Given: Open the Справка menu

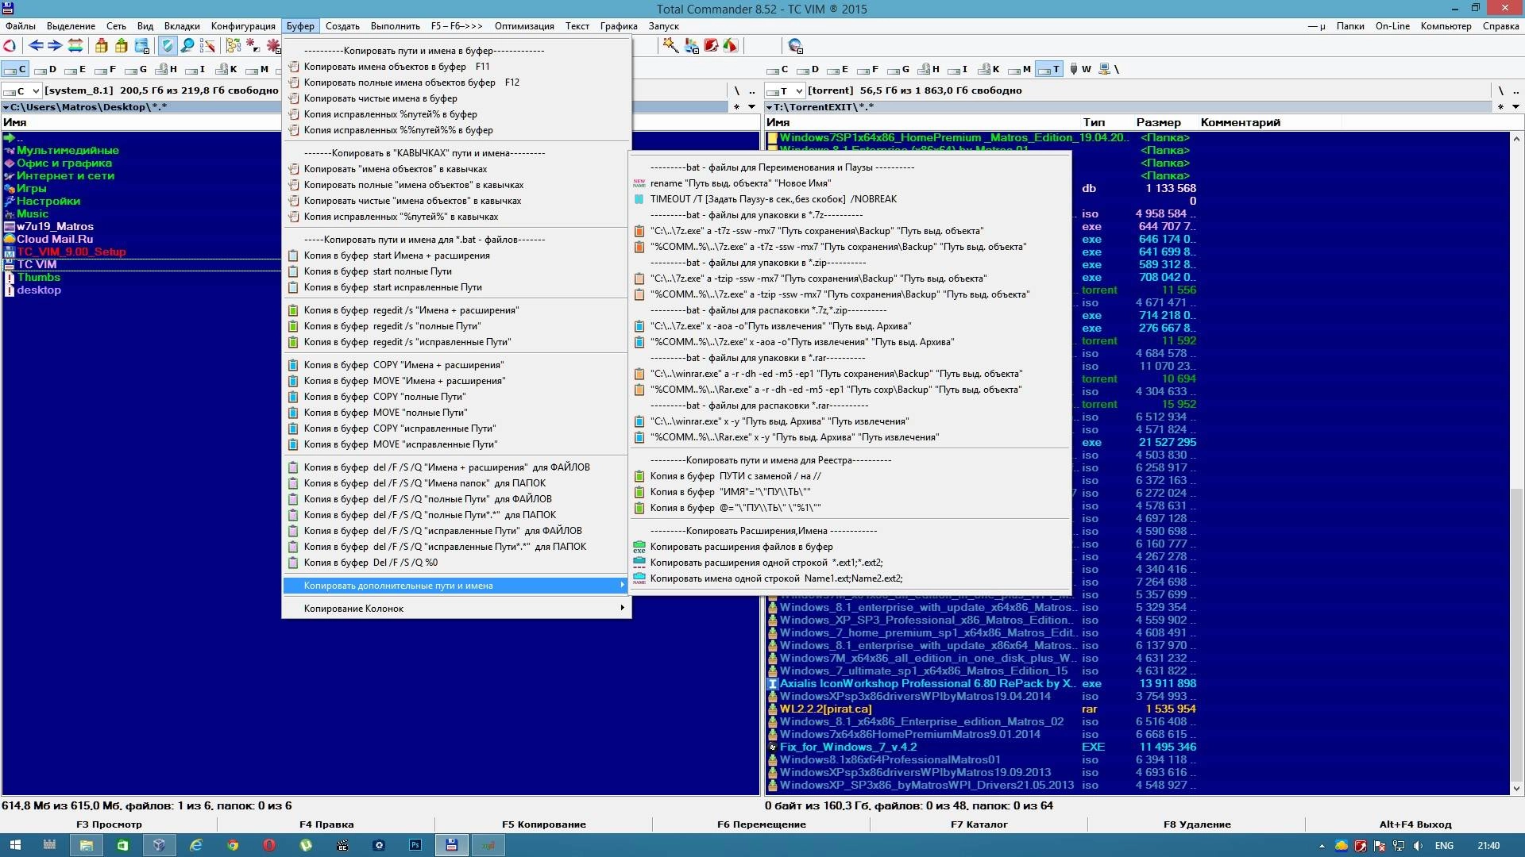Looking at the screenshot, I should (x=1500, y=26).
